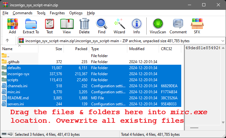Click the comment pane scroll up arrow
The width and height of the screenshot is (226, 138).
223,48
